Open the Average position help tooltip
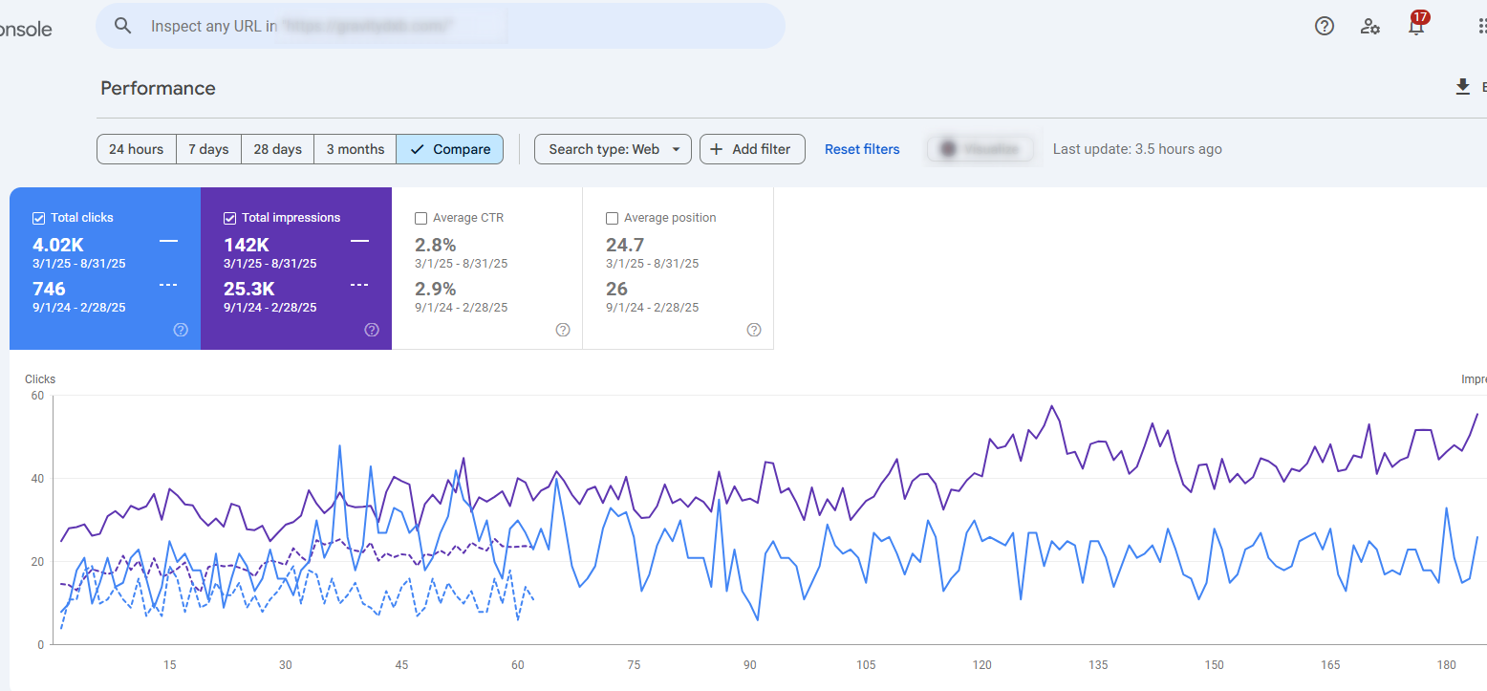Screen dimensions: 1487x691 [x=754, y=330]
